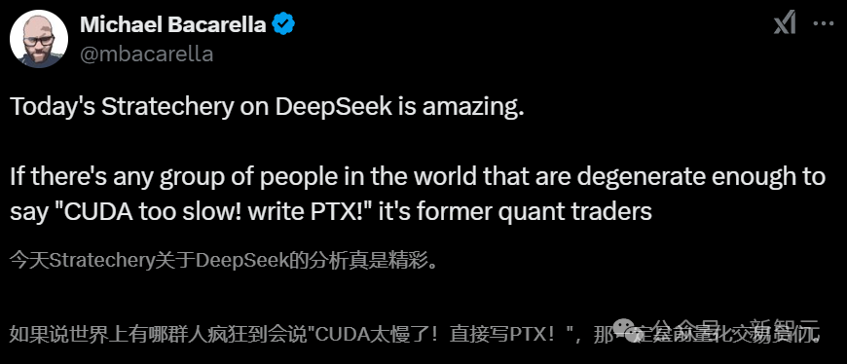Image resolution: width=847 pixels, height=364 pixels.
Task: Select the line starting "If there's any group"
Action: click(x=418, y=177)
